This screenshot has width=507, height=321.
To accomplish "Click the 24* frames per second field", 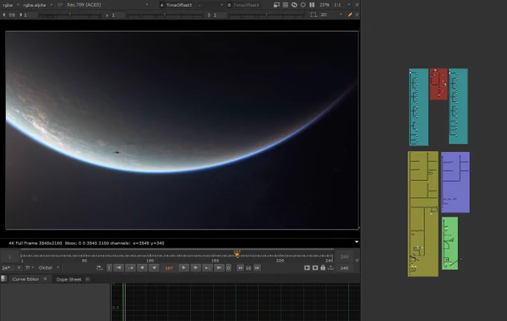I will [x=7, y=268].
